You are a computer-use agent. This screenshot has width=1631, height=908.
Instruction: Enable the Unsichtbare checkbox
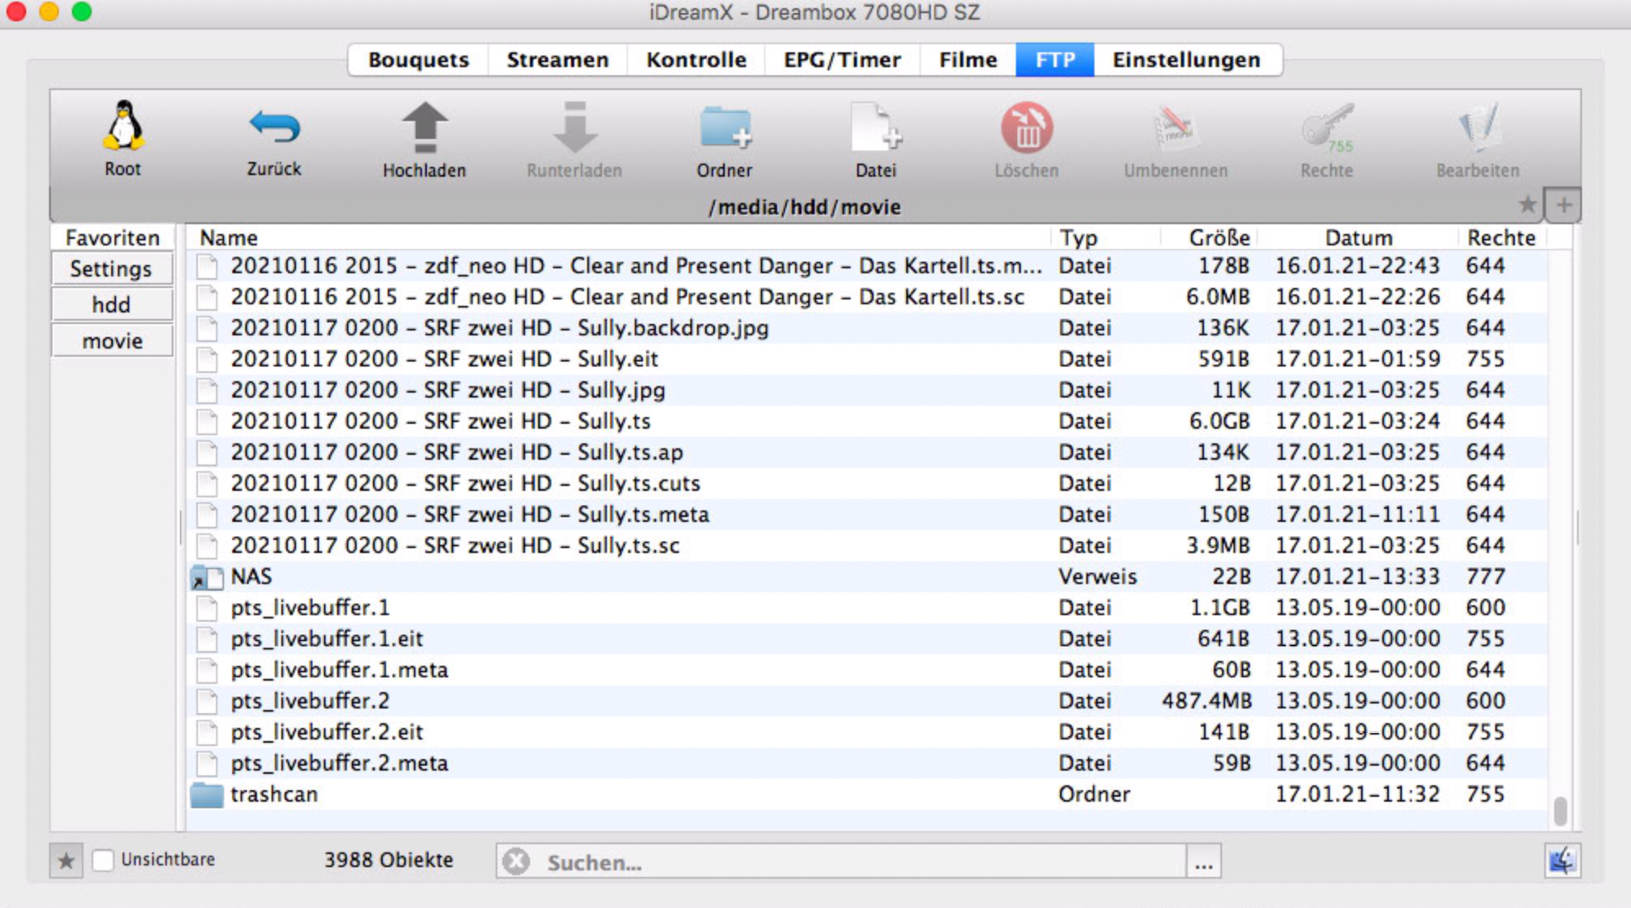pos(103,860)
